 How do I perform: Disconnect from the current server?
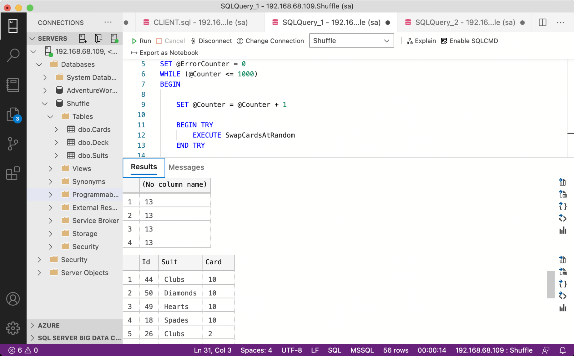211,41
